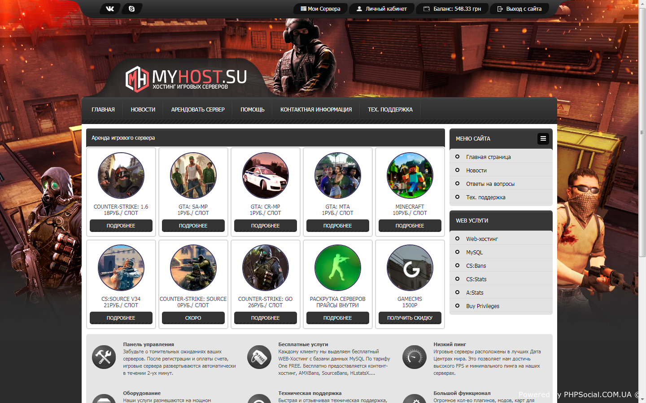Click the low ping speedometer icon

[x=414, y=357]
